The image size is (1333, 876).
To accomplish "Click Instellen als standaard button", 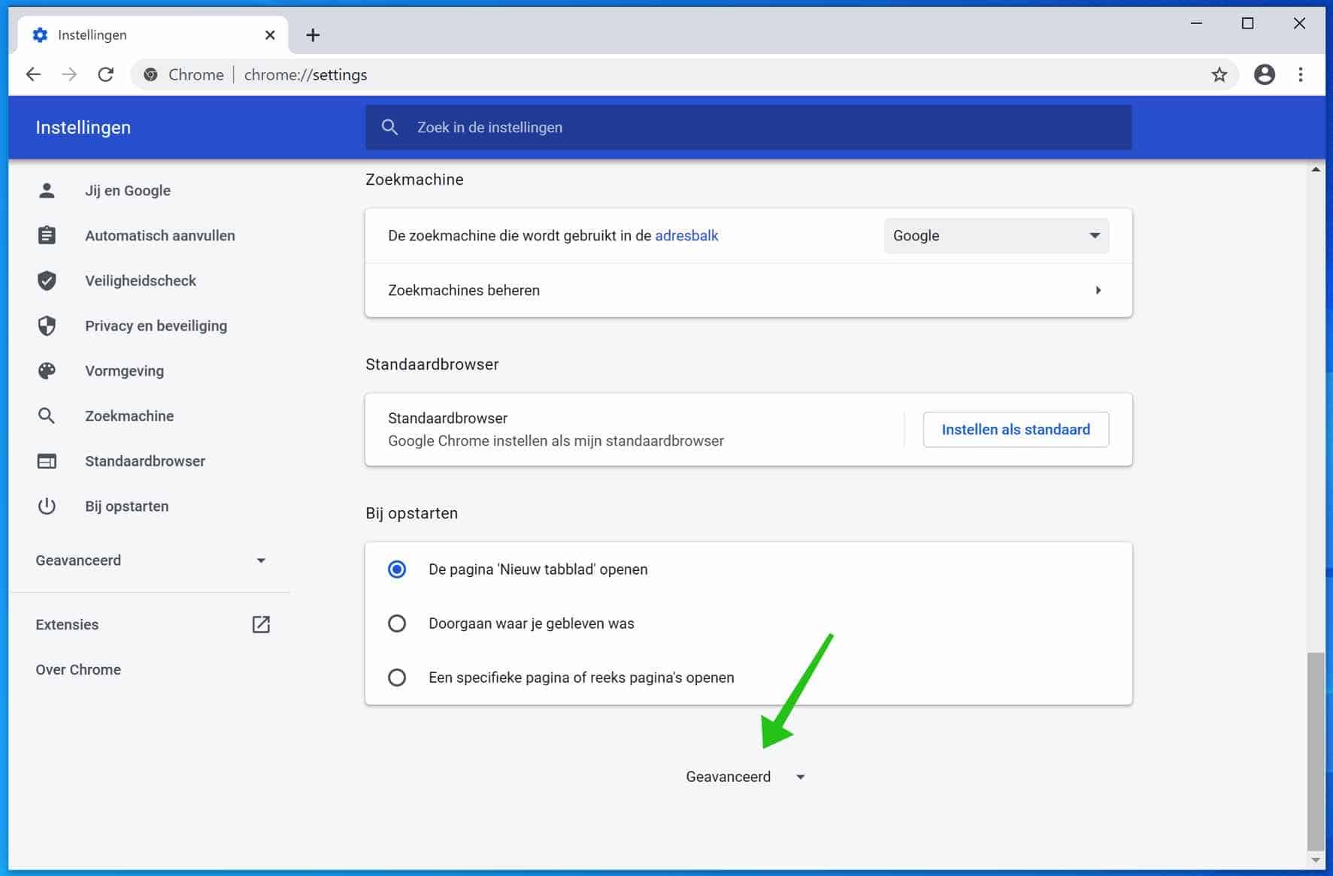I will (x=1016, y=430).
